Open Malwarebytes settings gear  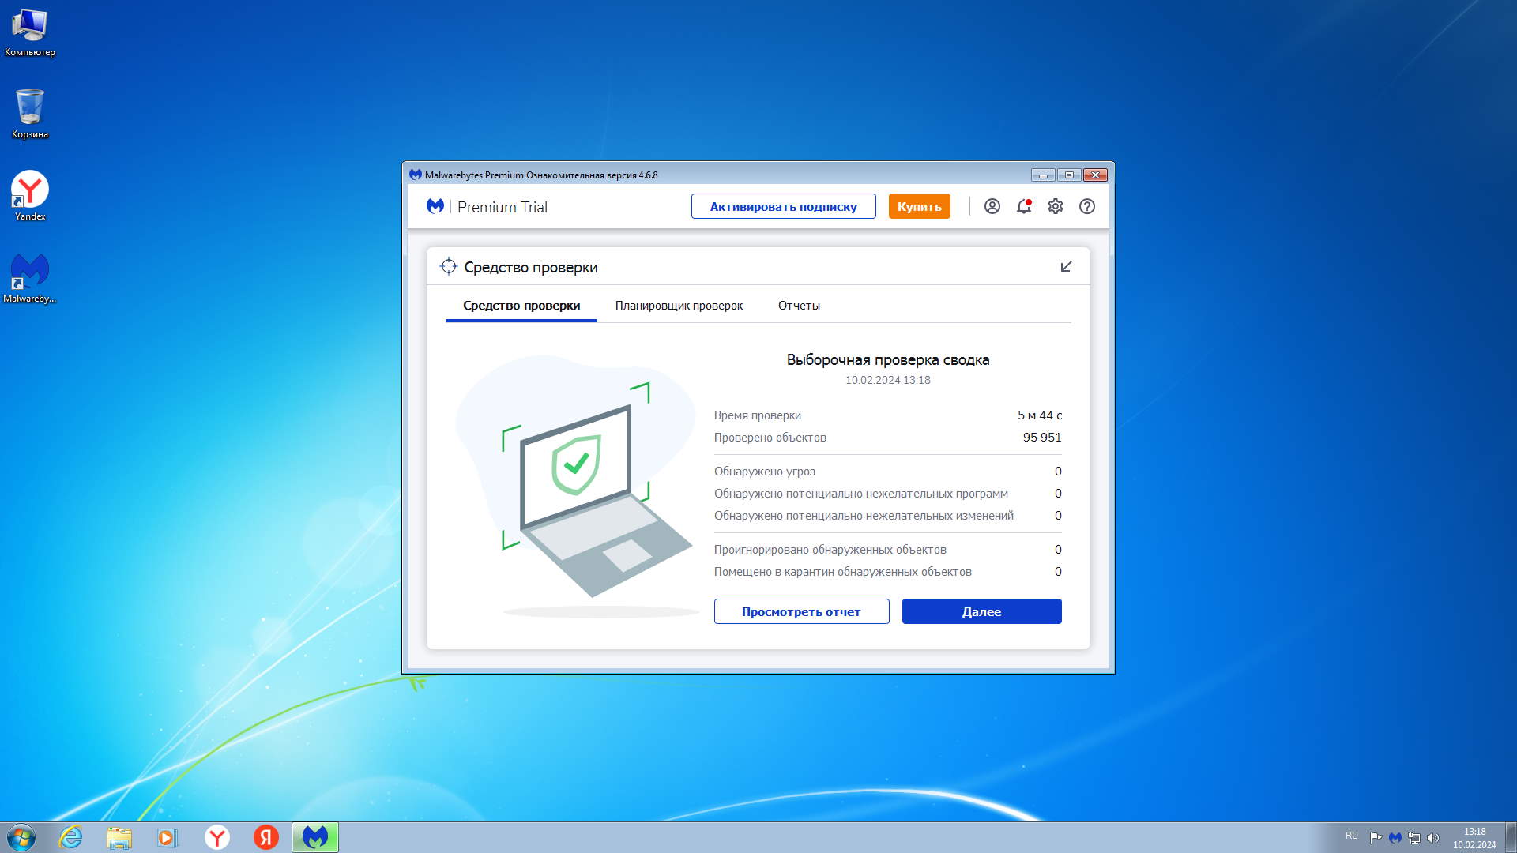coord(1056,206)
